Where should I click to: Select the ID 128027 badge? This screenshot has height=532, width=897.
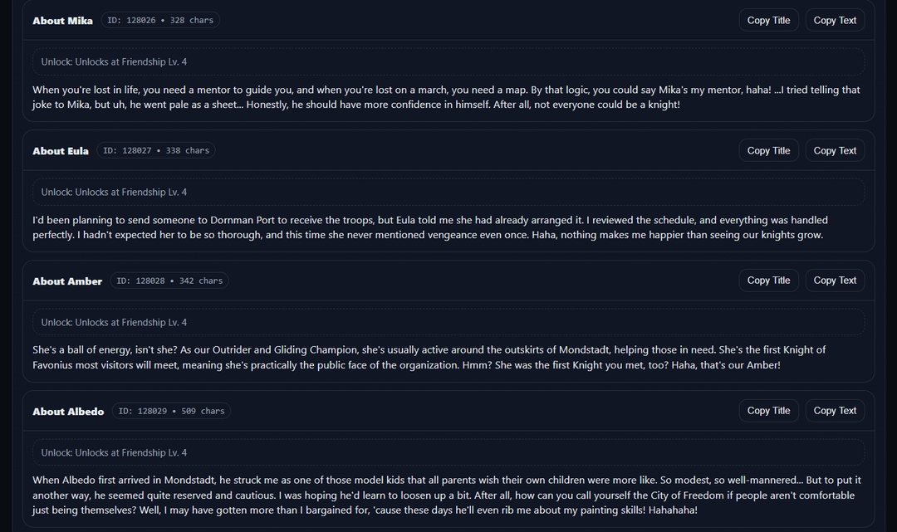point(156,151)
